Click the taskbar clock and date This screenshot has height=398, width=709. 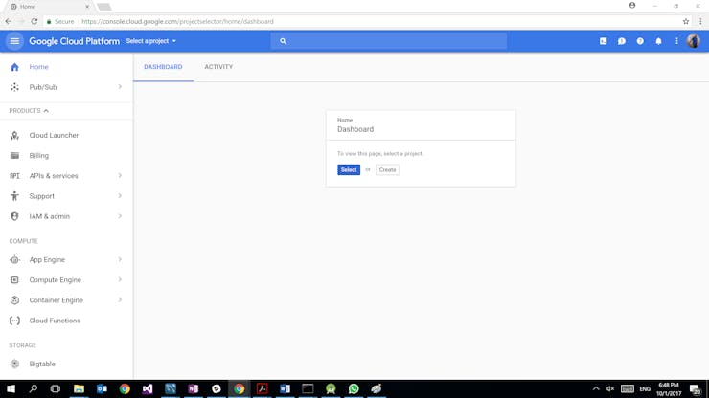coord(669,389)
